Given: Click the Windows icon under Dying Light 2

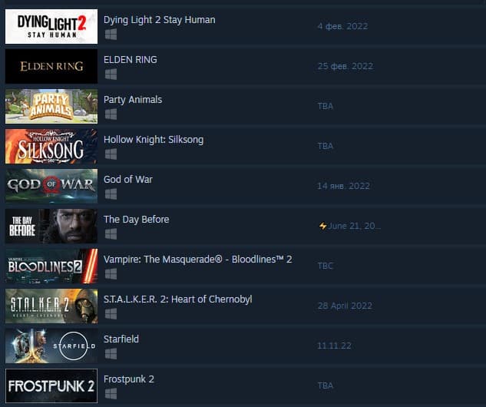Looking at the screenshot, I should [111, 35].
